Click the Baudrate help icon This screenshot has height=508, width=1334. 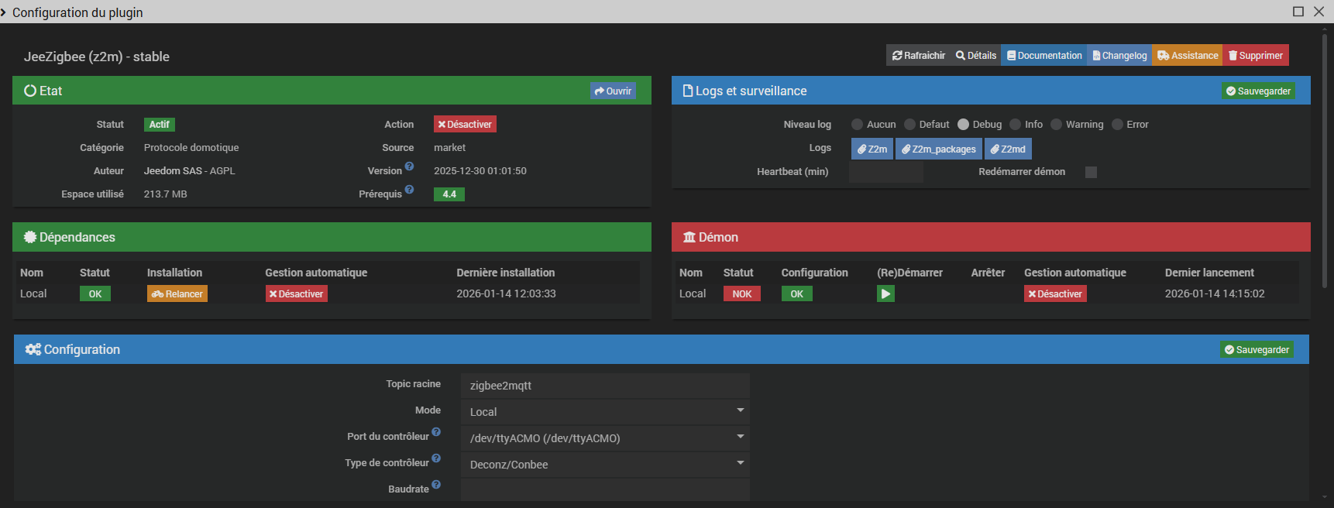pyautogui.click(x=436, y=485)
